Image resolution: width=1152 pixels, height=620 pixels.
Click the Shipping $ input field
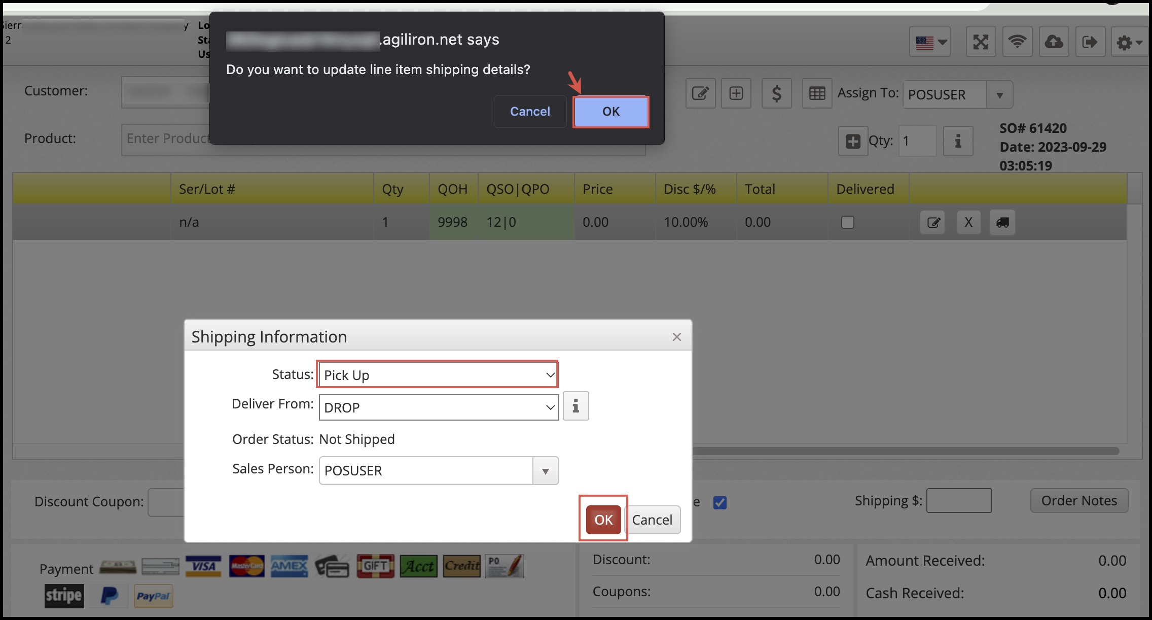[x=959, y=501]
